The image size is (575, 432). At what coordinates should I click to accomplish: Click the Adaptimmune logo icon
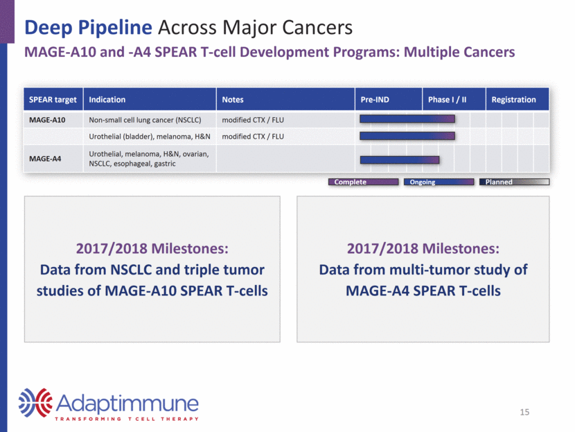(x=35, y=403)
